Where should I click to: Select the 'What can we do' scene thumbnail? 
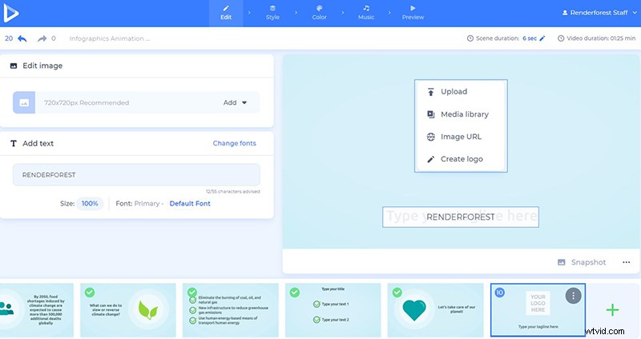128,310
